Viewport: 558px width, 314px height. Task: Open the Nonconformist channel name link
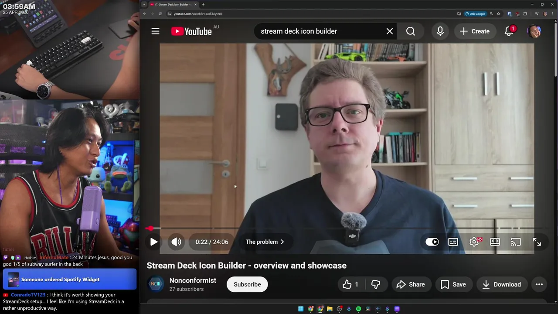(193, 280)
